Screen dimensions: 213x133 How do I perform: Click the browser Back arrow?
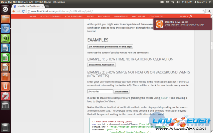point(14,11)
